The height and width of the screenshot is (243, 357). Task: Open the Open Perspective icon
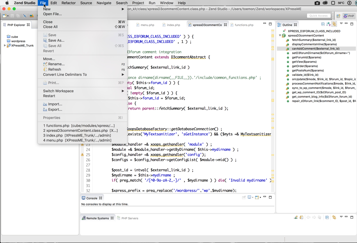[338, 16]
